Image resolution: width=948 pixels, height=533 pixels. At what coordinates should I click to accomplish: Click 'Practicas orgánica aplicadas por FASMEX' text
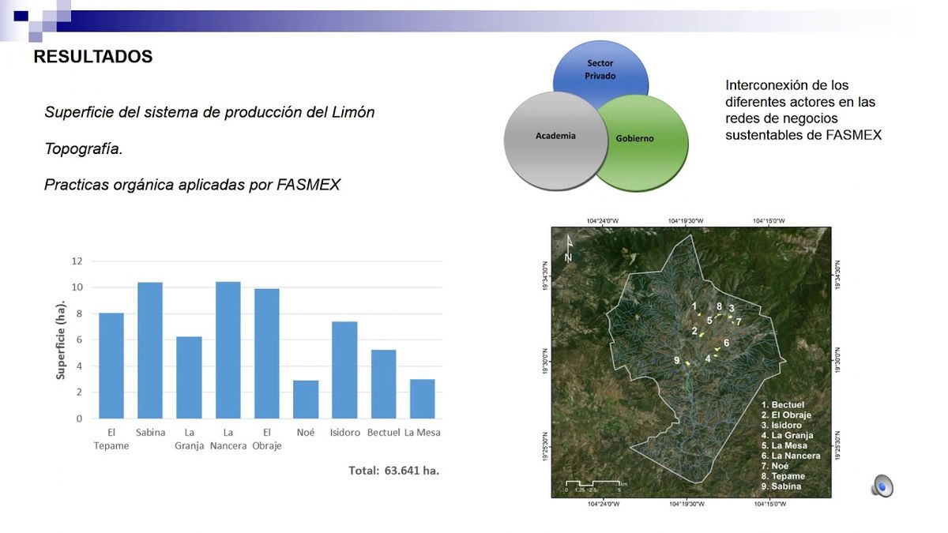[x=192, y=185]
